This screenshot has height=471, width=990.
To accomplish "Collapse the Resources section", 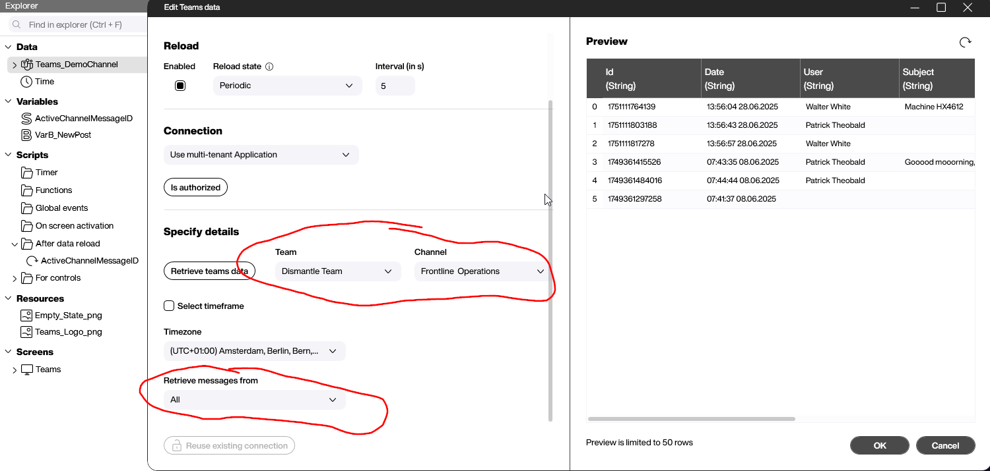I will [x=8, y=299].
